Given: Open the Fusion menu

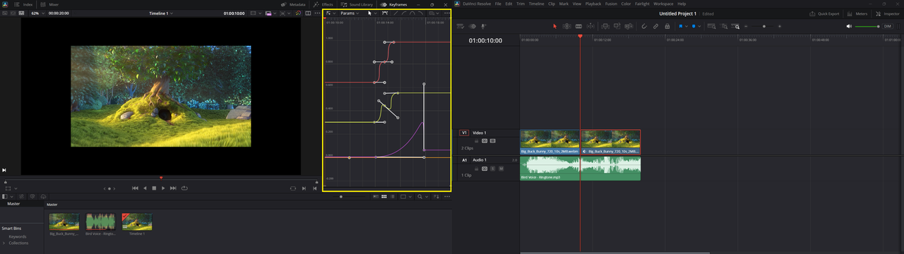Looking at the screenshot, I should [612, 4].
